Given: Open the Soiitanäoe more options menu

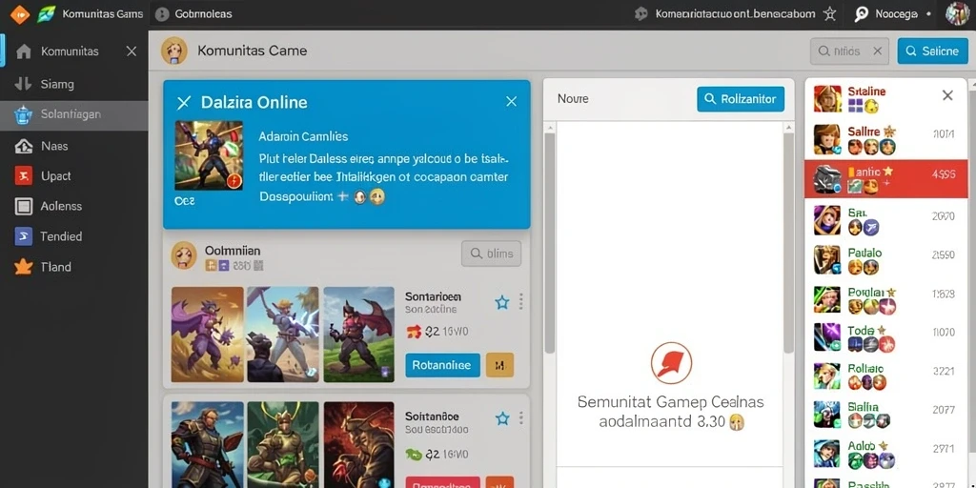Looking at the screenshot, I should coord(520,418).
